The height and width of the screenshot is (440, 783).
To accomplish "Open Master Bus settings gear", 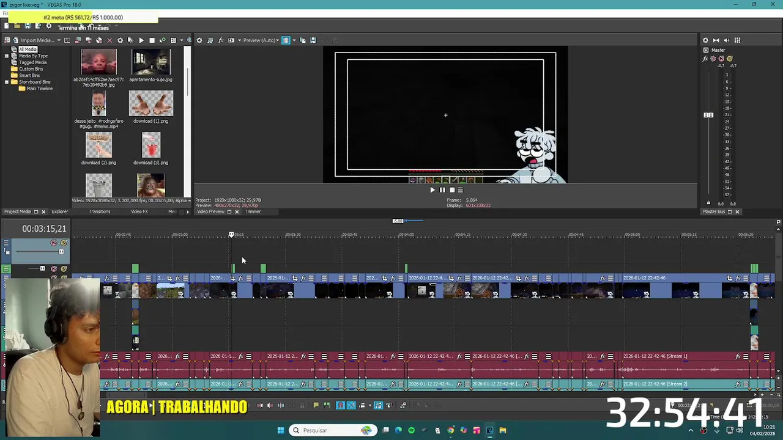I will pos(705,40).
